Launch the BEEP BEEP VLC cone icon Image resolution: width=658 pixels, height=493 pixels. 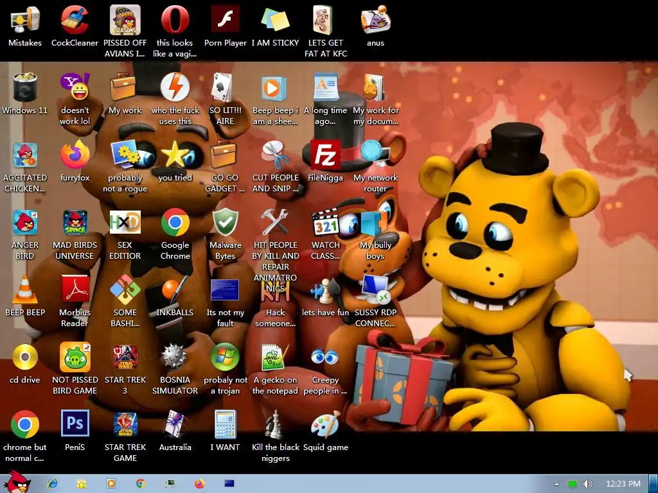pyautogui.click(x=25, y=290)
